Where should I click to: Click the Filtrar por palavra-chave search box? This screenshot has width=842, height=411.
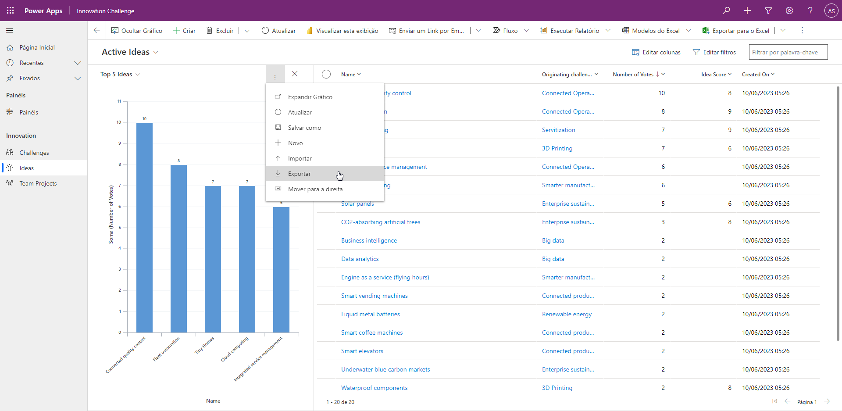click(x=788, y=52)
